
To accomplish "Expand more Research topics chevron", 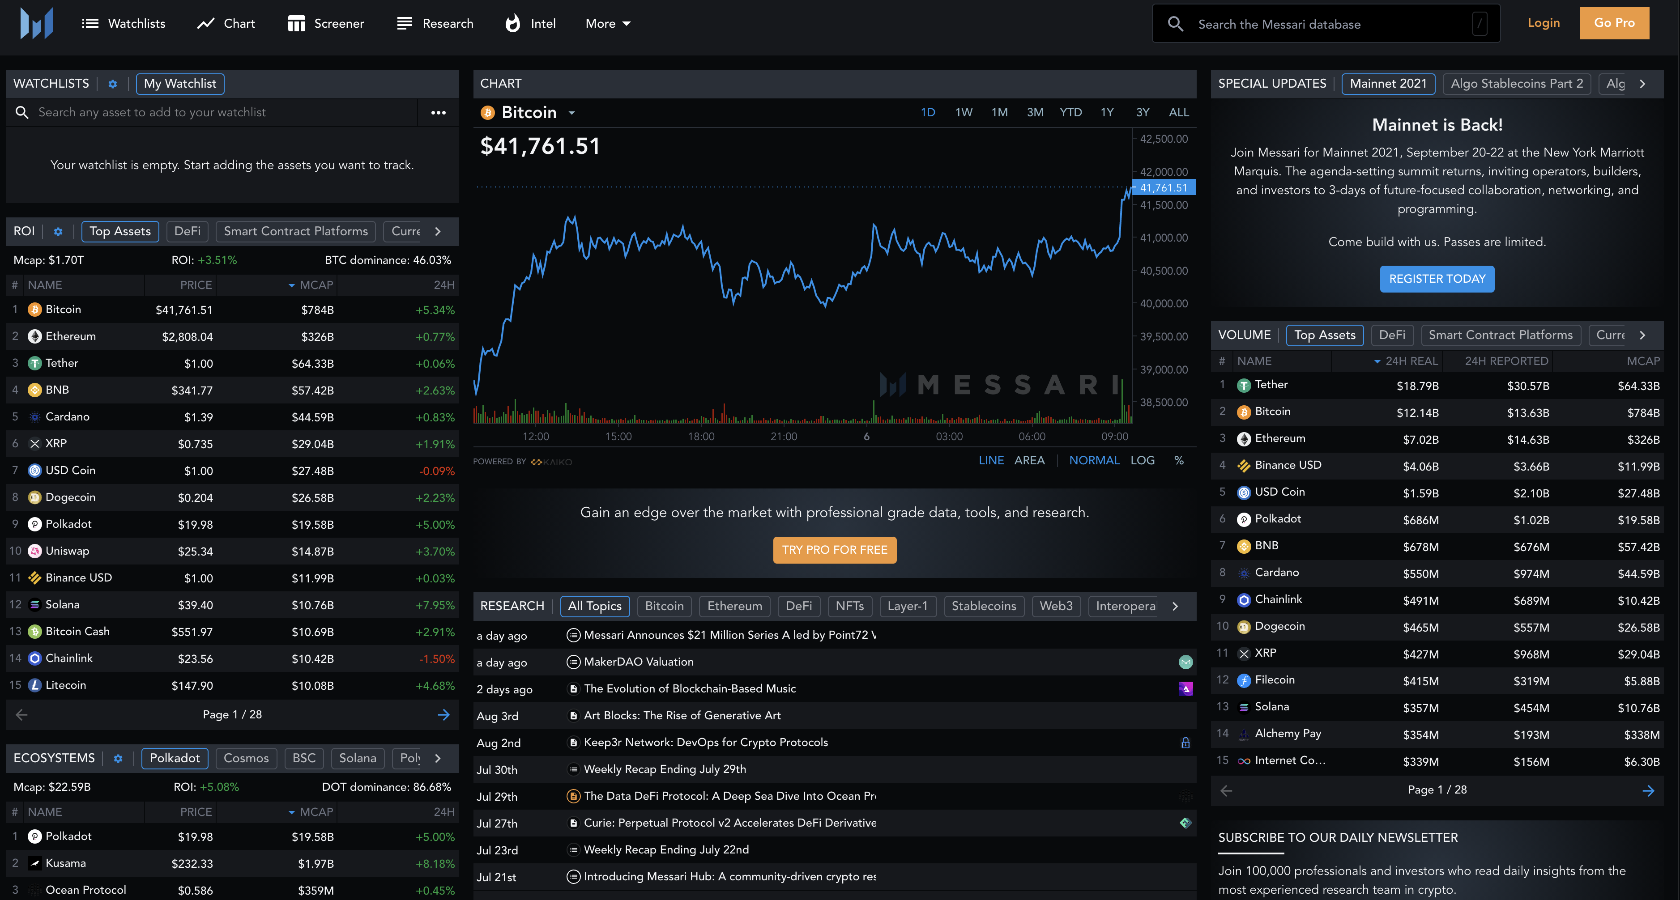I will pos(1175,606).
